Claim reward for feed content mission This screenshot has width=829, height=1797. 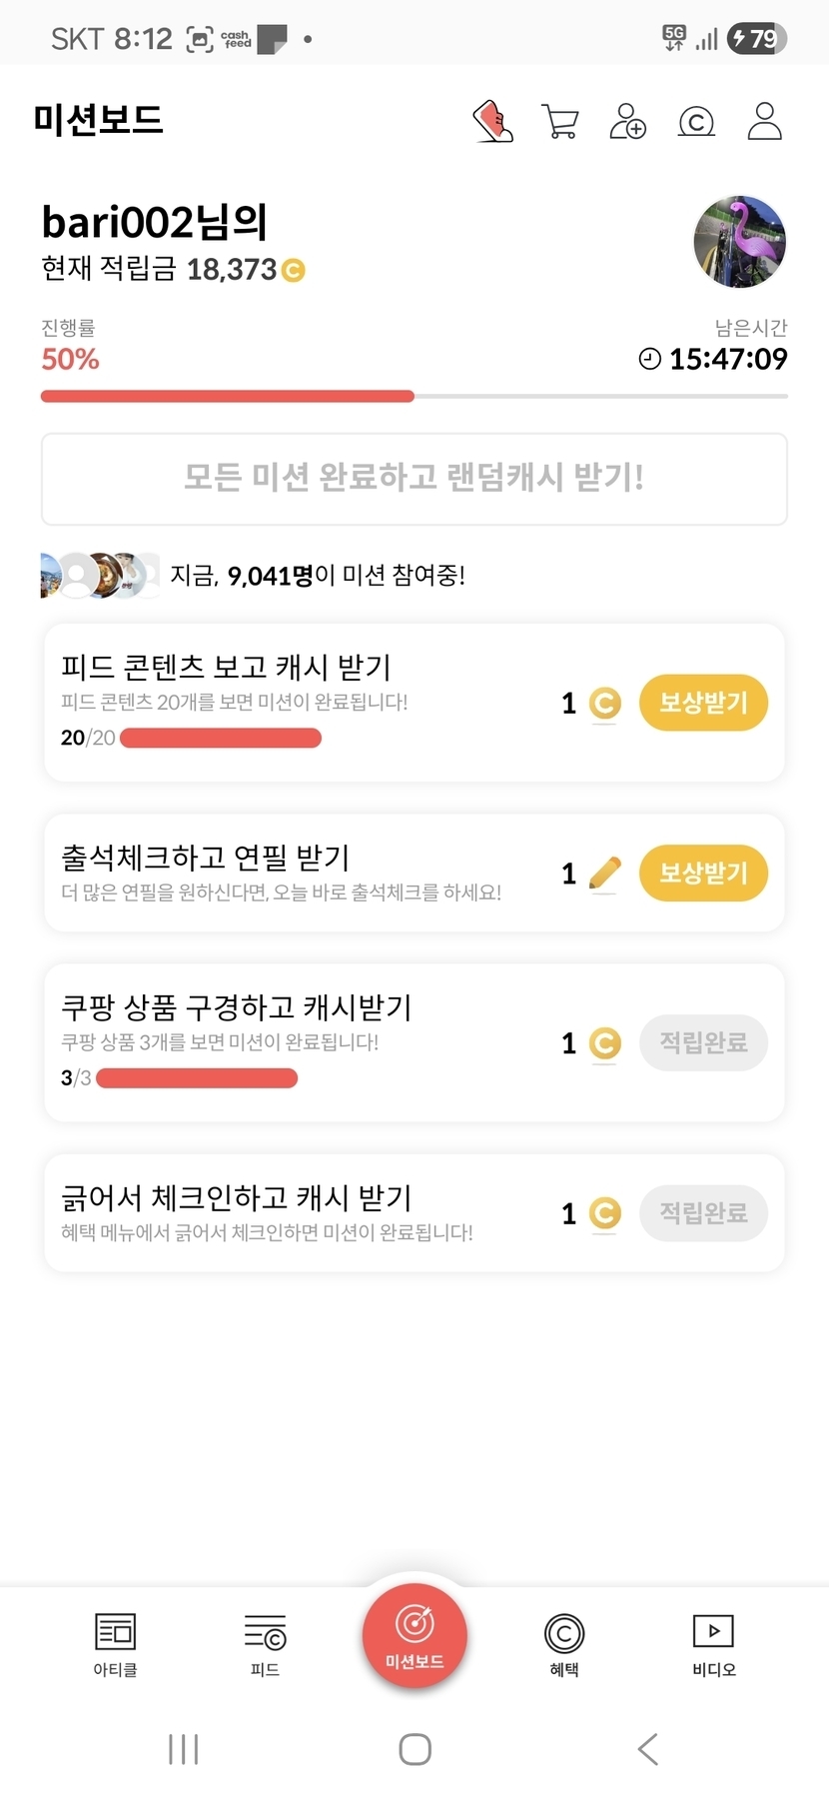pyautogui.click(x=703, y=703)
